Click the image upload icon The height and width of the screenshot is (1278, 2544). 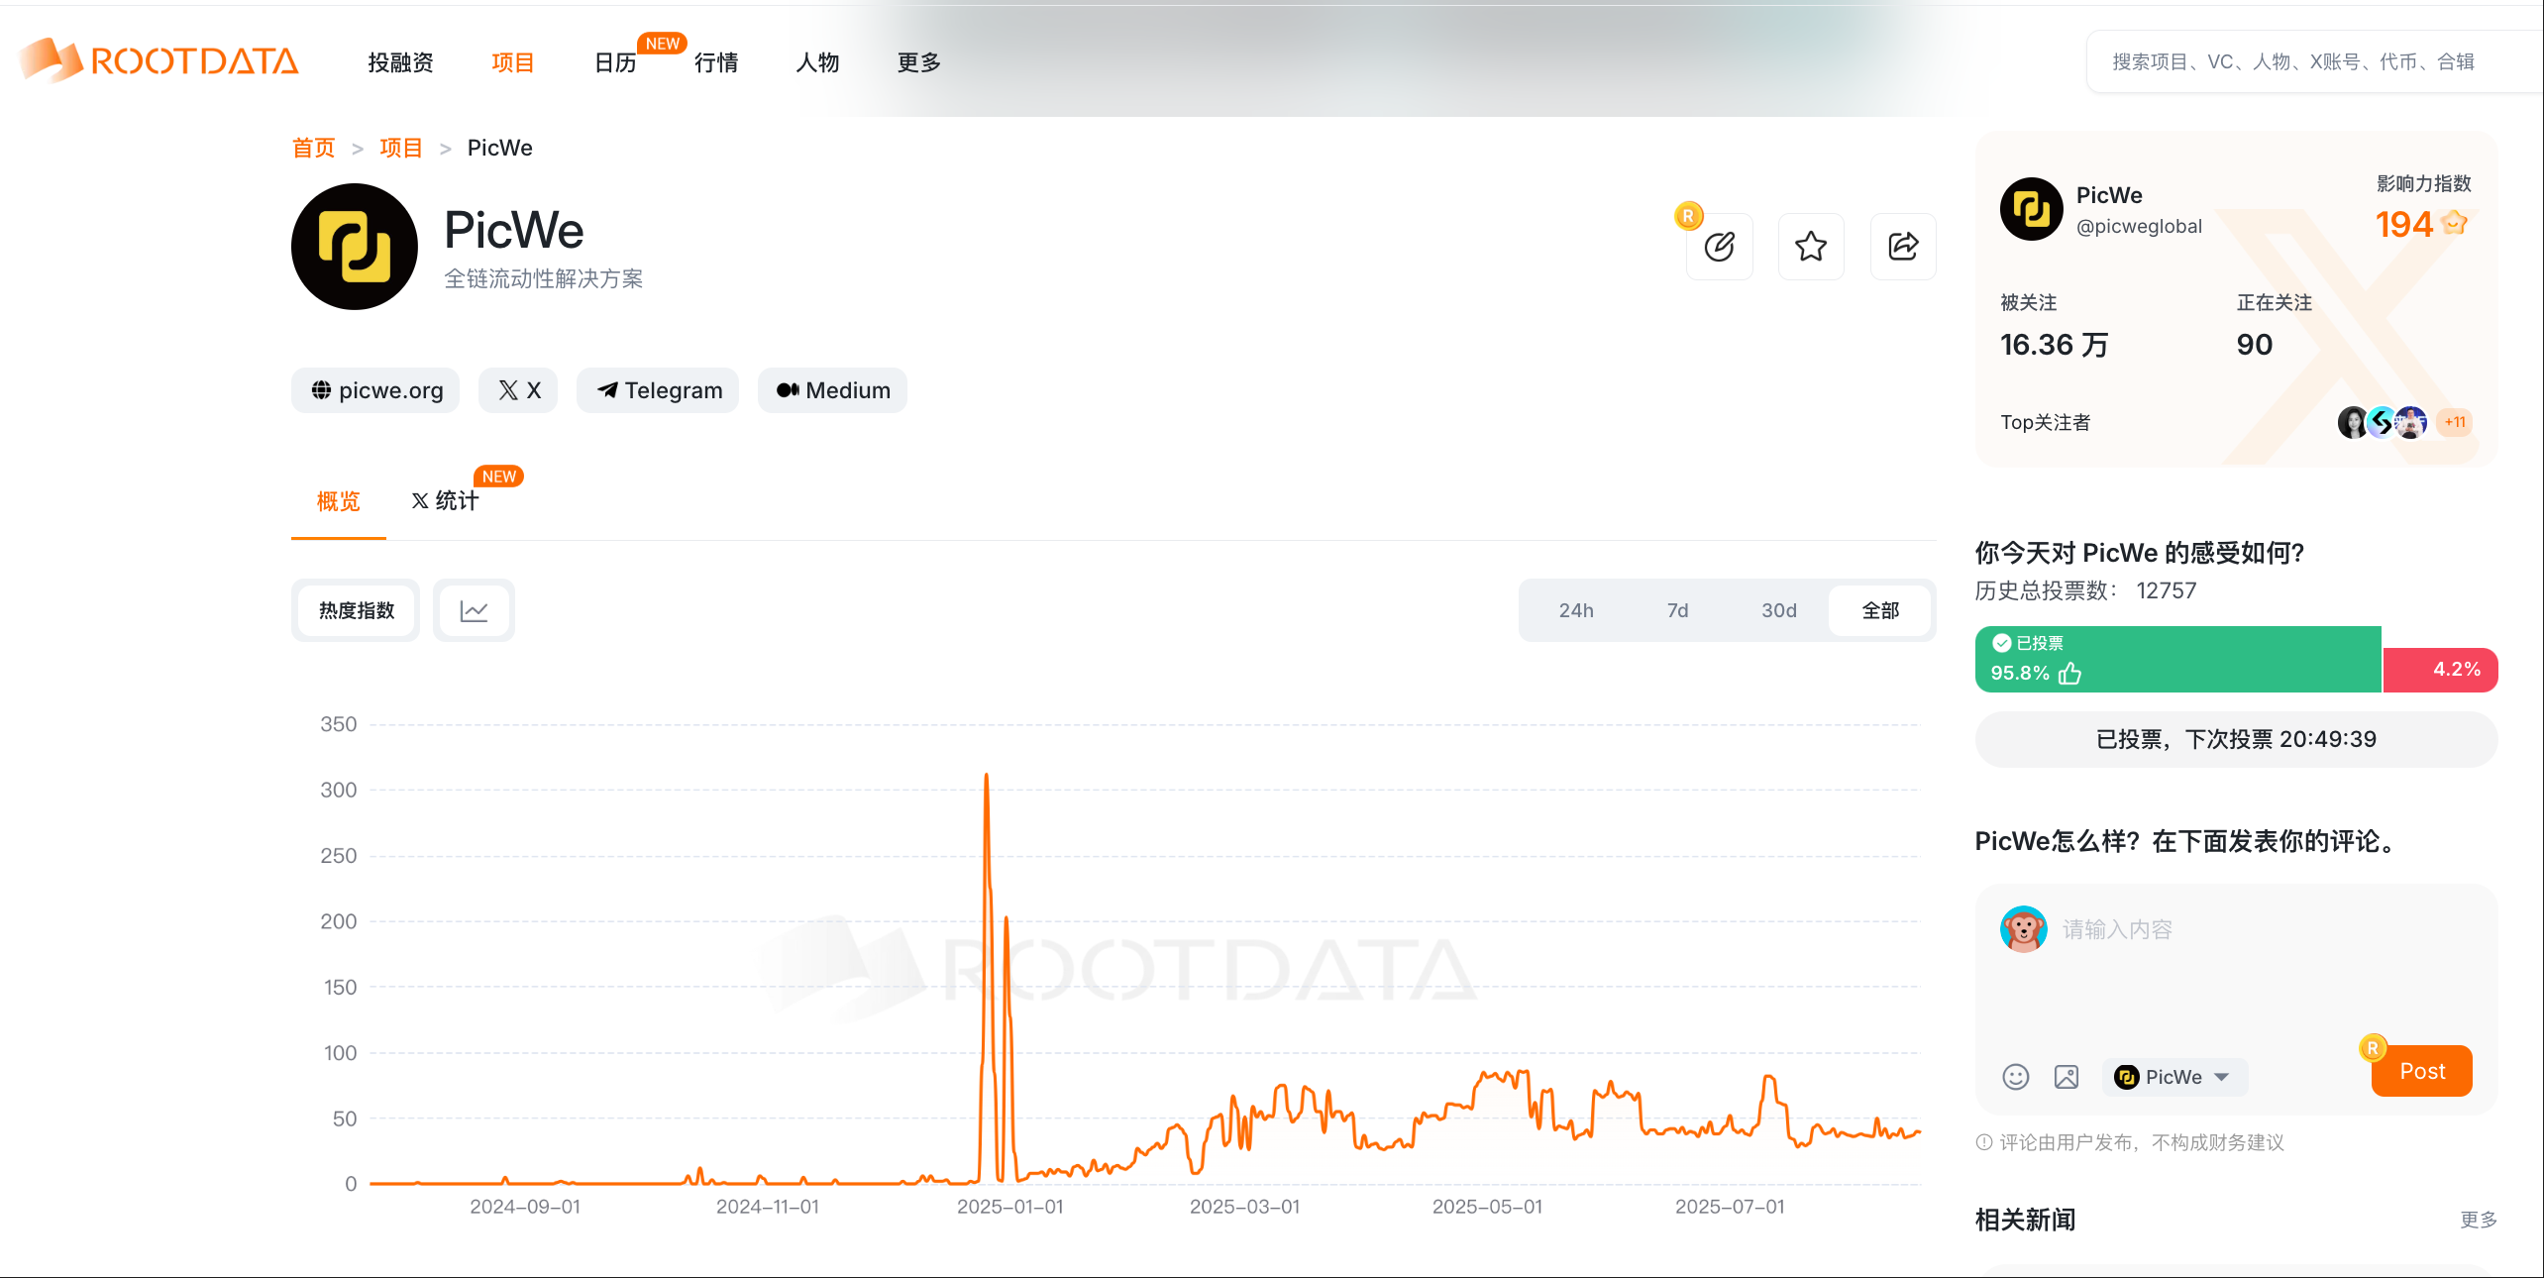(2067, 1077)
